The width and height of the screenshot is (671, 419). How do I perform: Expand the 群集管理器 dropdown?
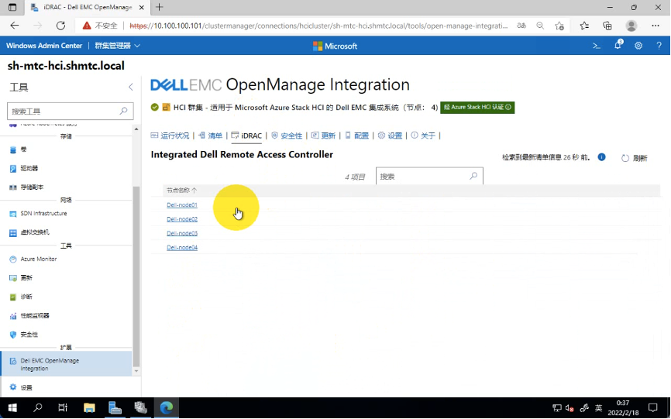pos(117,46)
